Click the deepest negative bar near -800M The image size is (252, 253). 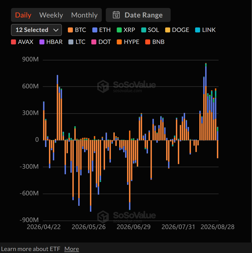[x=91, y=176]
